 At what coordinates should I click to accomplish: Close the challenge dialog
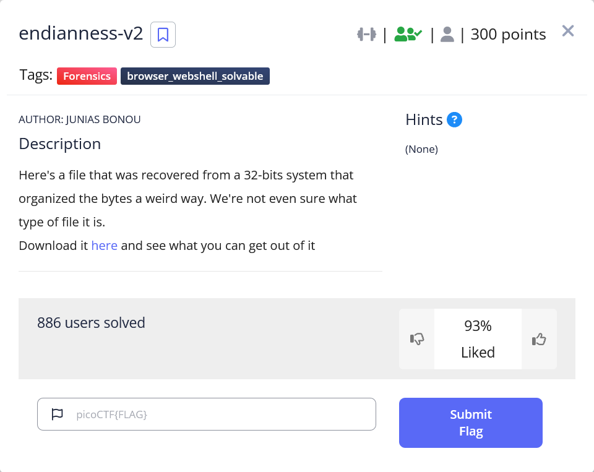coord(568,31)
